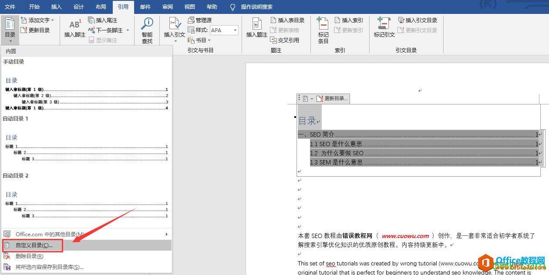The width and height of the screenshot is (549, 275).
Task: Switch to the Insert (插入) ribbon tab
Action: coord(57,7)
